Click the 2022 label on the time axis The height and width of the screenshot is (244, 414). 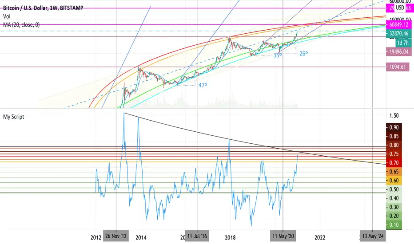320,238
